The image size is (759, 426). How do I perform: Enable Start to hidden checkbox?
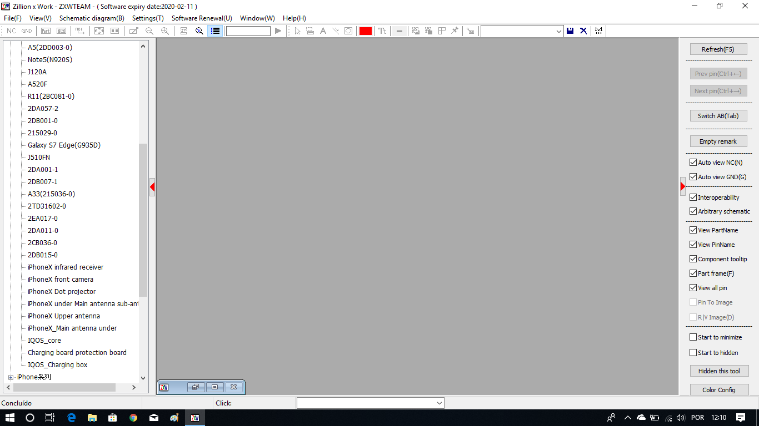coord(693,353)
